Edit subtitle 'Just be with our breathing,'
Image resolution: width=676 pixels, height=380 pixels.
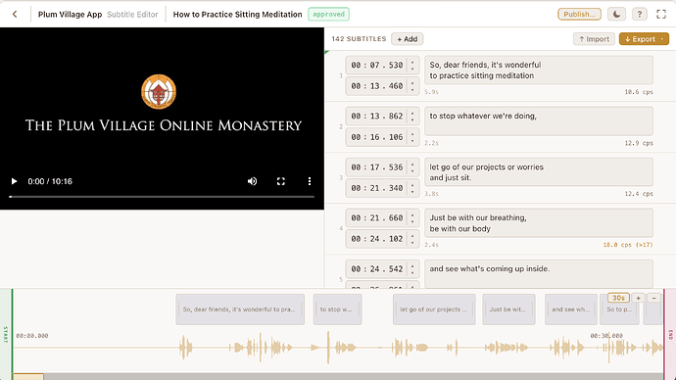(539, 222)
